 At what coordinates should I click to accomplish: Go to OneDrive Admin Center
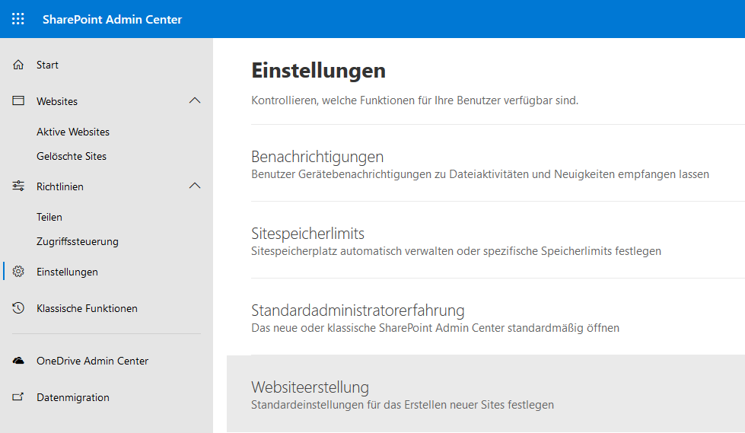[x=93, y=361]
